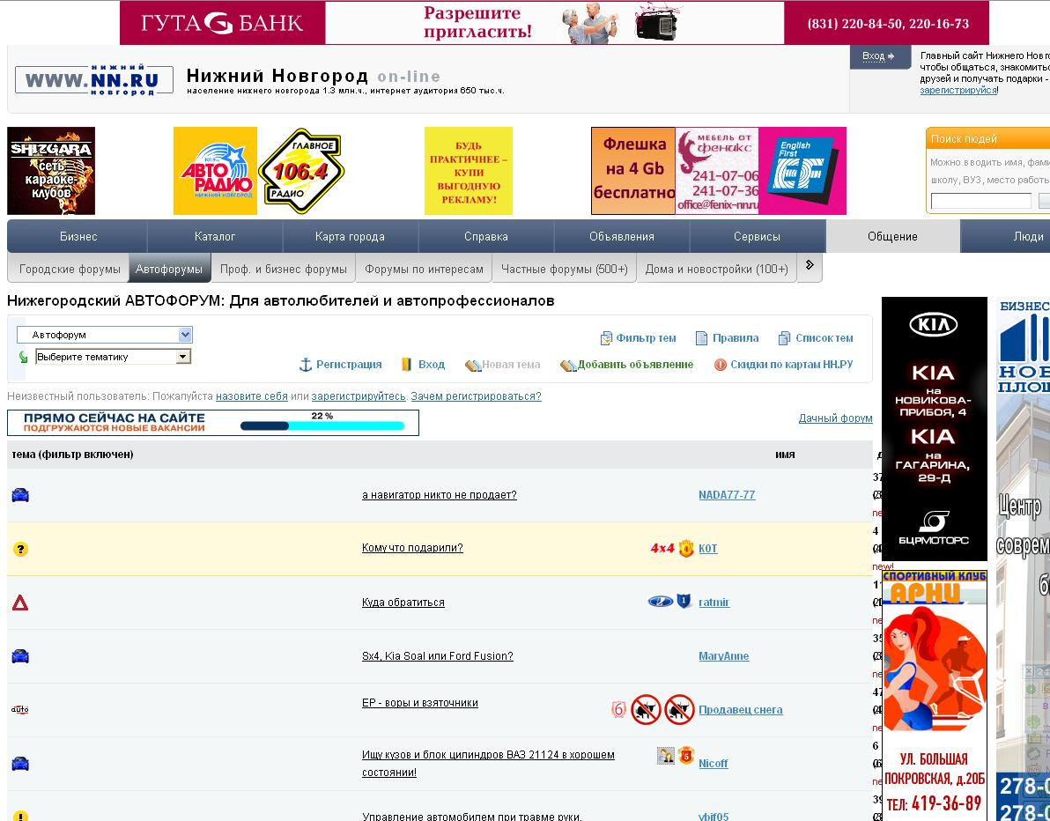Viewport: 1050px width, 821px height.
Task: Click the anchor icon beside Регистрация
Action: (x=306, y=365)
